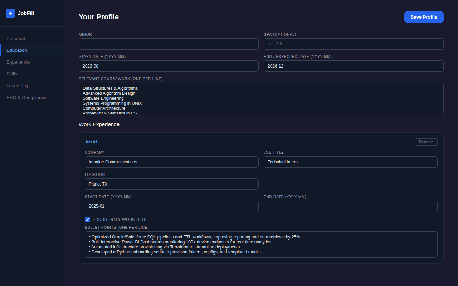458x286 pixels.
Task: Open the Leadership profile section
Action: (18, 85)
